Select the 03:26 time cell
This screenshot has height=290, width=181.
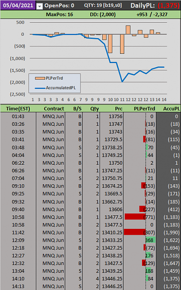coord(18,124)
